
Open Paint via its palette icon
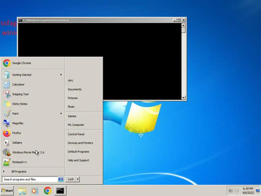tap(7, 114)
